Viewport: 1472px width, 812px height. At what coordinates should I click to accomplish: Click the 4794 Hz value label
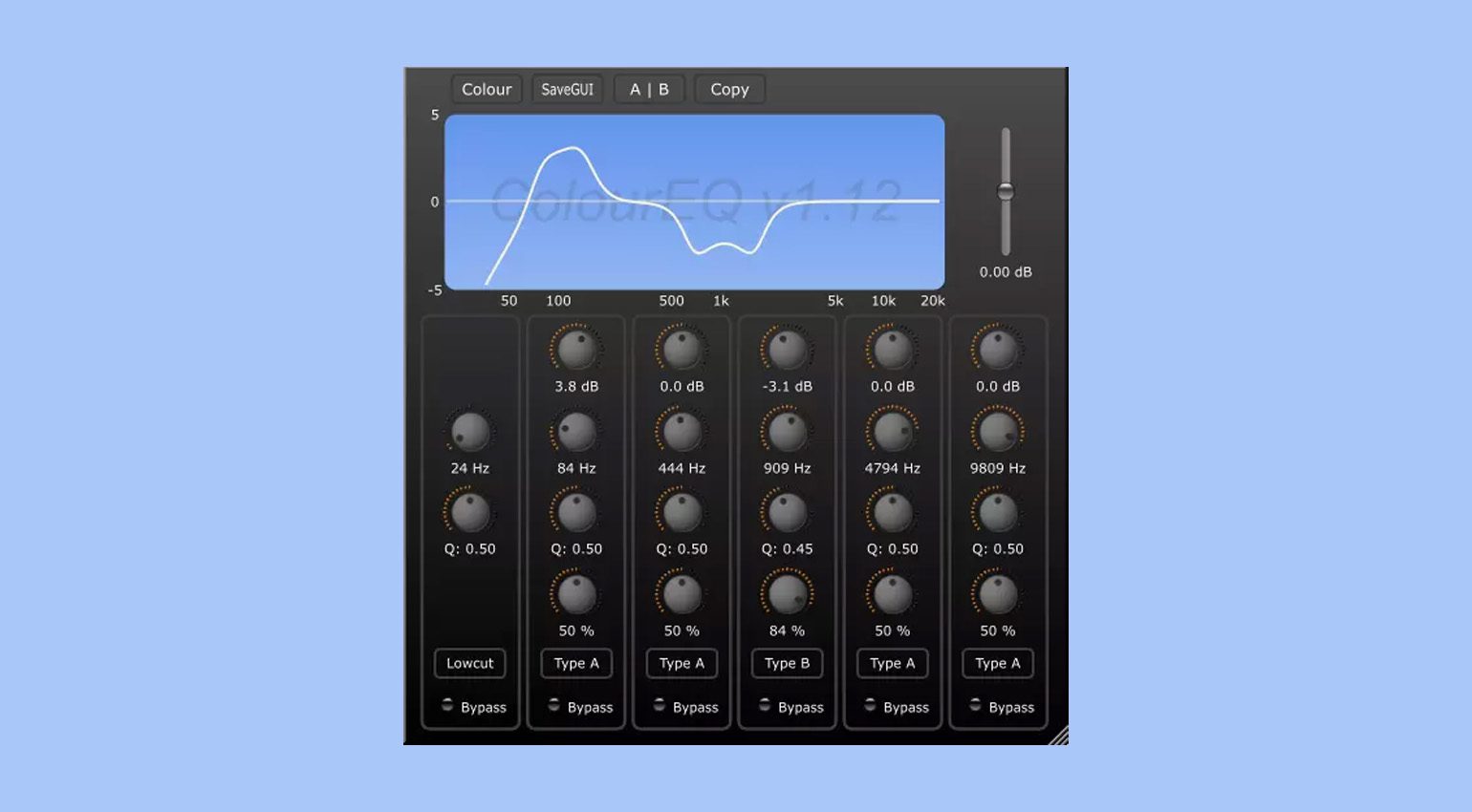pyautogui.click(x=893, y=468)
